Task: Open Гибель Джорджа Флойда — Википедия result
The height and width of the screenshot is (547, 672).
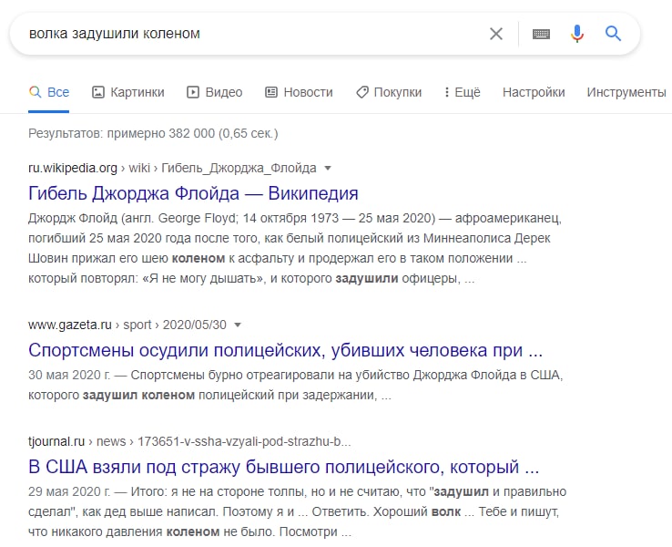Action: (193, 193)
